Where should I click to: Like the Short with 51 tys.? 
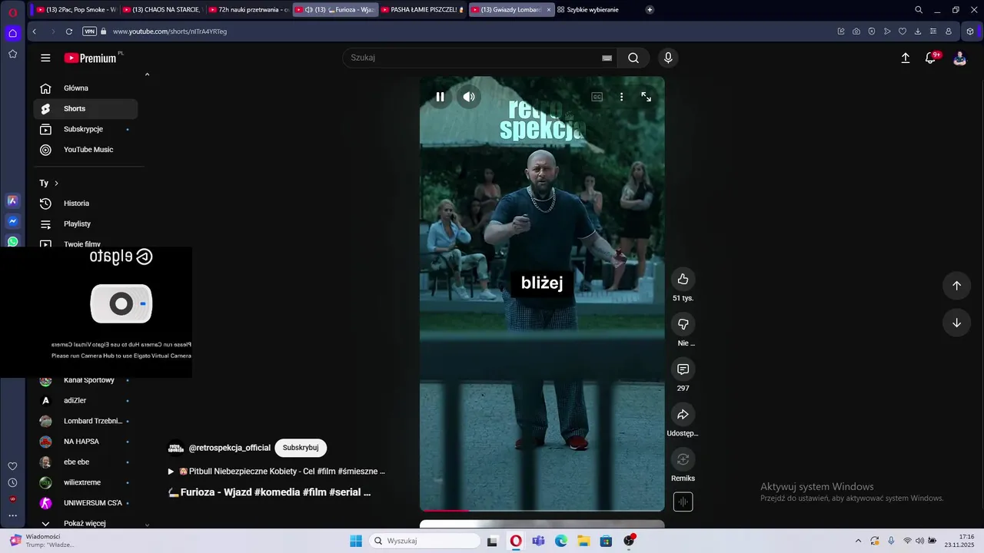click(x=683, y=279)
